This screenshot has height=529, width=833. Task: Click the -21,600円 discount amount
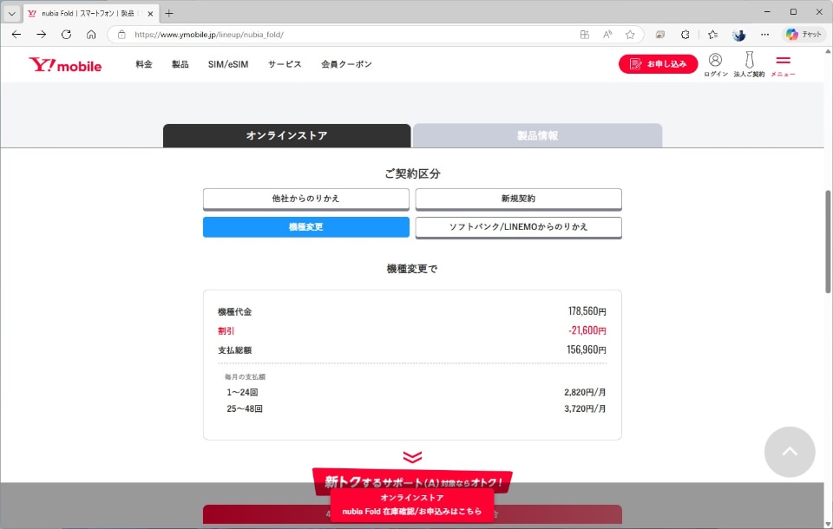click(587, 330)
